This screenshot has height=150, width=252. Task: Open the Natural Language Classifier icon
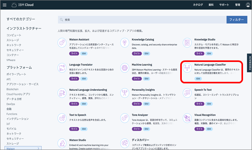[187, 68]
